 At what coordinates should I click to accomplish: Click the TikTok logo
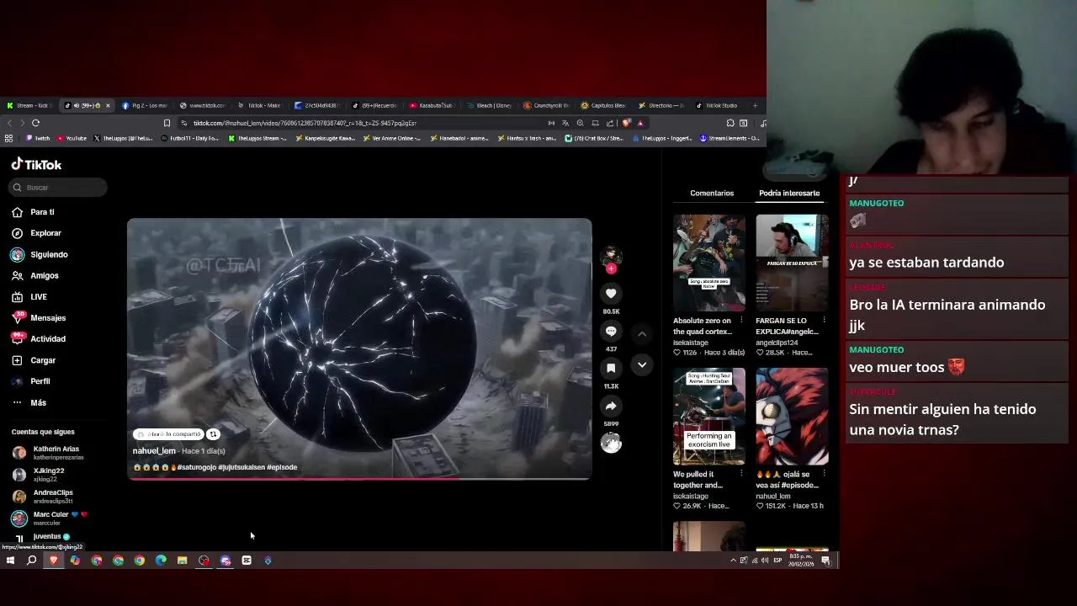tap(36, 165)
